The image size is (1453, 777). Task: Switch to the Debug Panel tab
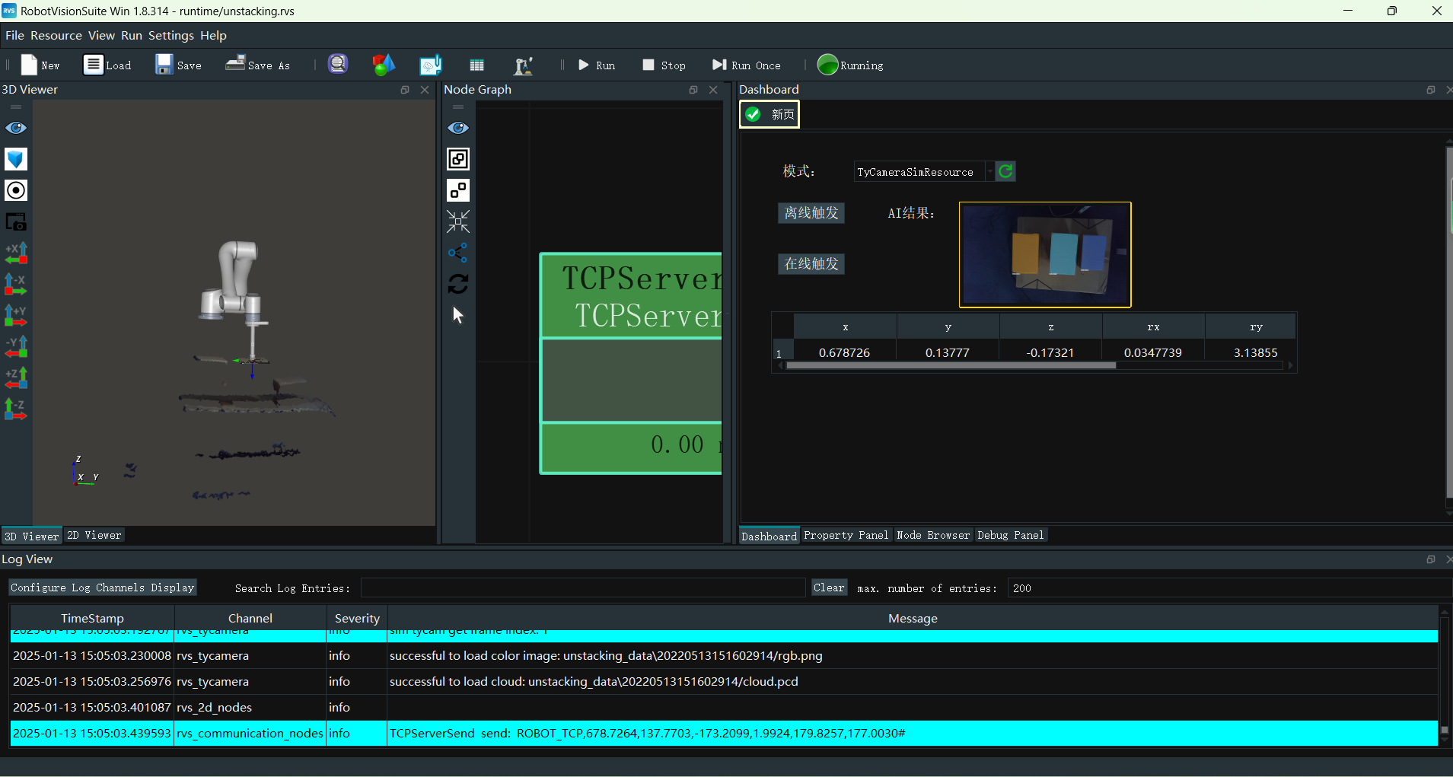(x=1011, y=535)
